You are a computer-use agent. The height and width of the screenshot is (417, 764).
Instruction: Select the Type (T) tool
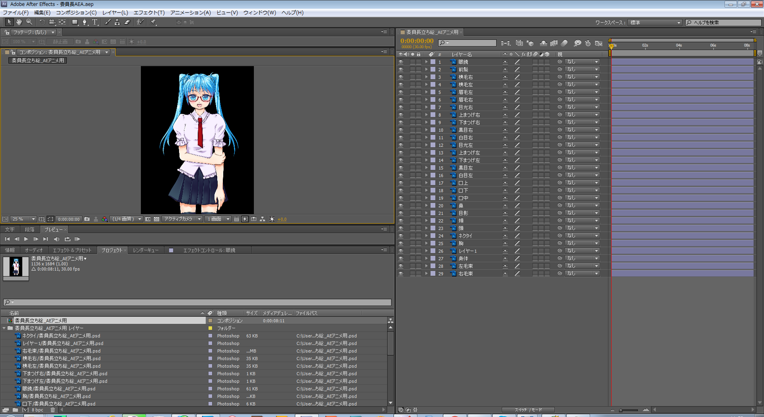(95, 22)
